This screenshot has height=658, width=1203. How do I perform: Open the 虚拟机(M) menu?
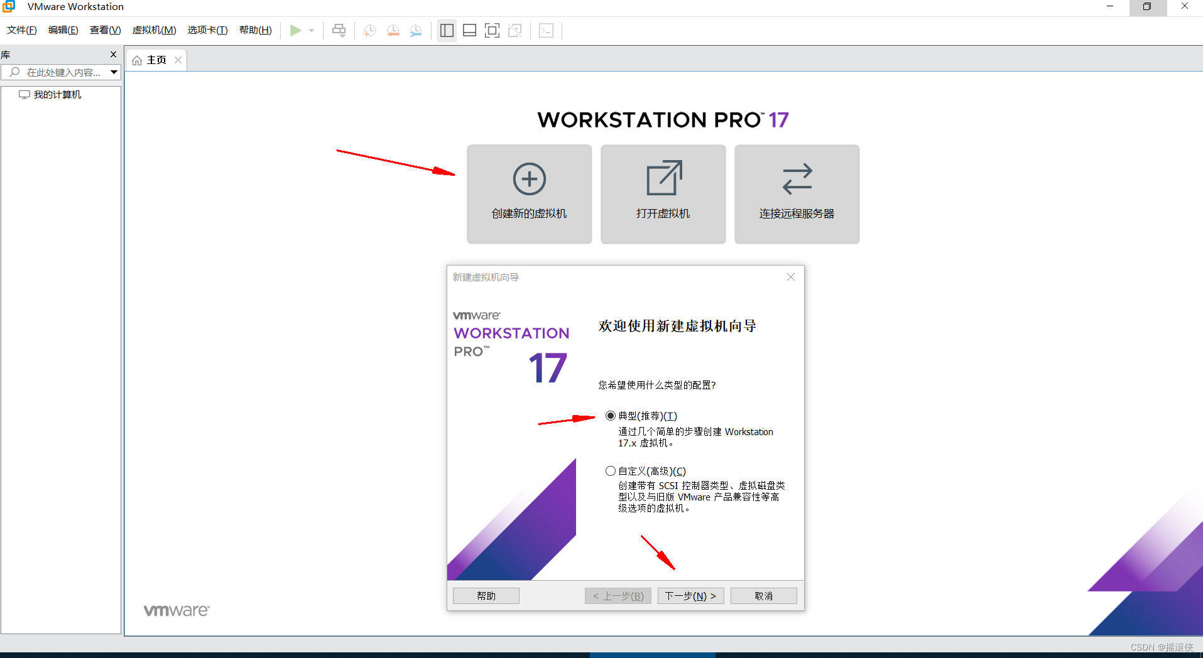[154, 30]
